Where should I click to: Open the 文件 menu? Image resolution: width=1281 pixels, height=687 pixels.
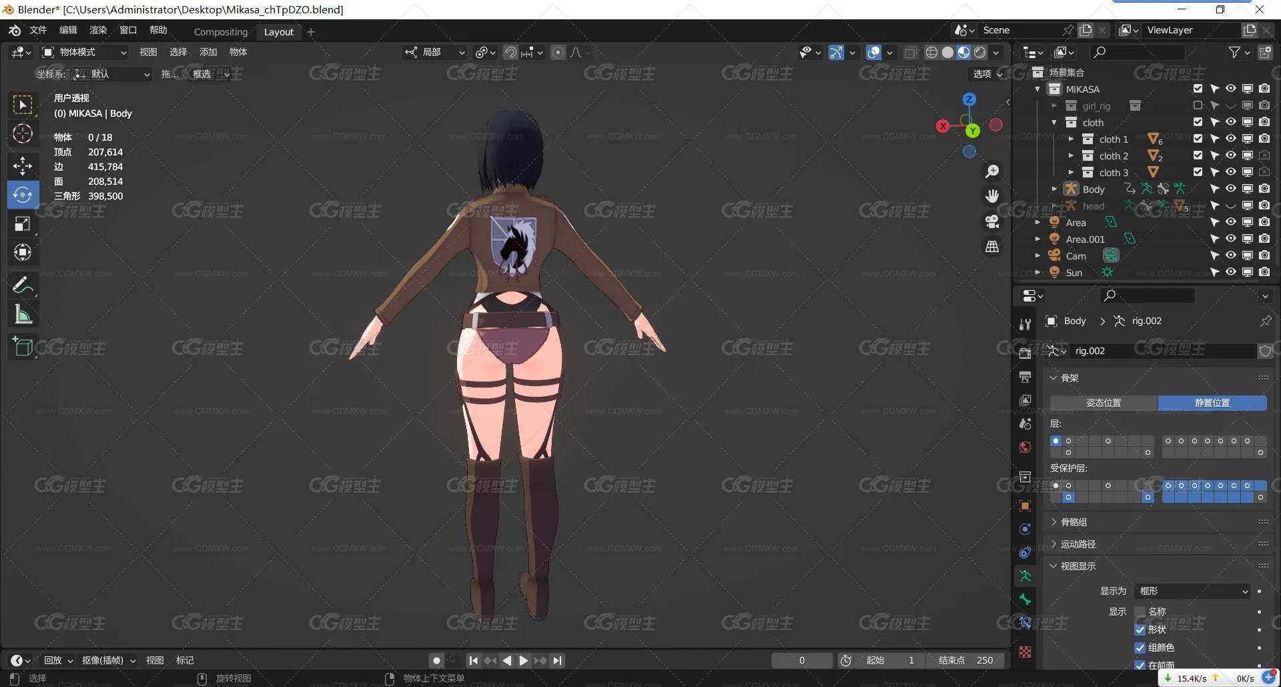(x=38, y=30)
